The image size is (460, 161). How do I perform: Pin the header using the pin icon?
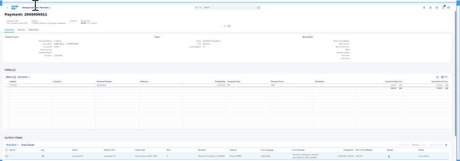(x=229, y=26)
